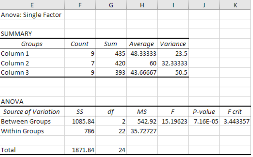Select the SS header cell
253x157 pixels.
[x=80, y=111]
